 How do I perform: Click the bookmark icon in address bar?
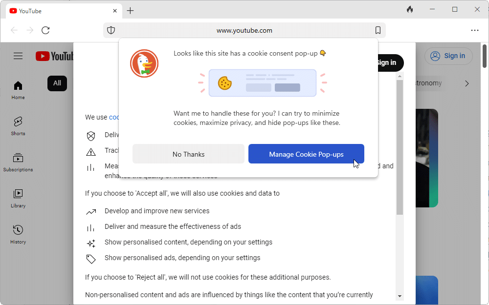click(x=378, y=30)
